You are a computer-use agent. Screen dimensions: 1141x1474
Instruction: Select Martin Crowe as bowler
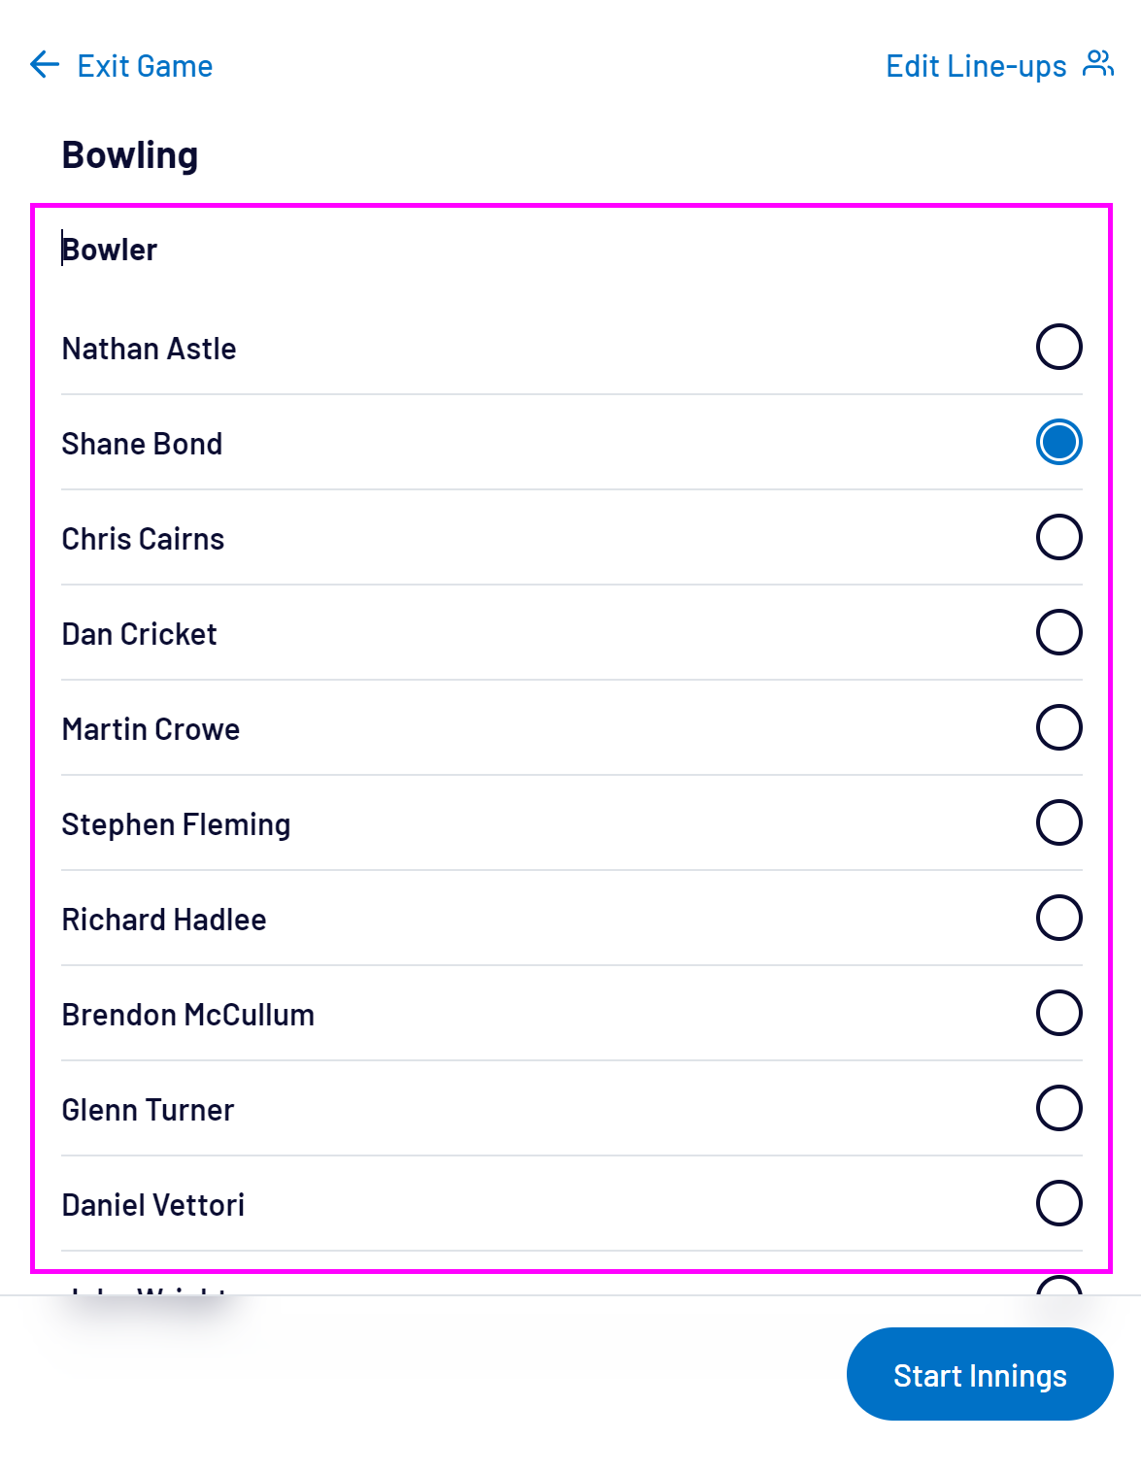tap(1058, 727)
